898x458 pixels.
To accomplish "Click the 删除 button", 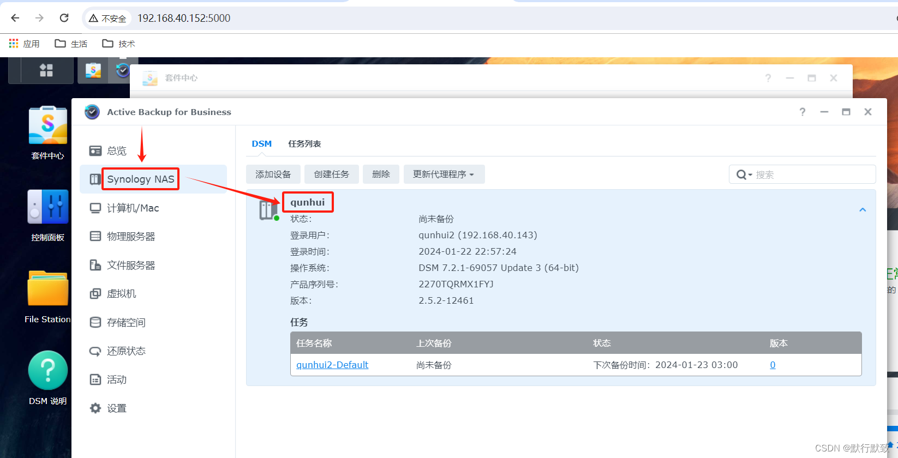I will [x=381, y=174].
